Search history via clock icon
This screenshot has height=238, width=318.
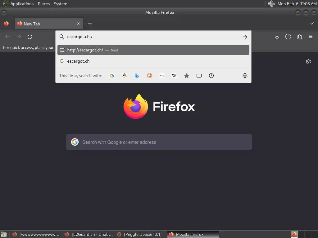(x=211, y=76)
